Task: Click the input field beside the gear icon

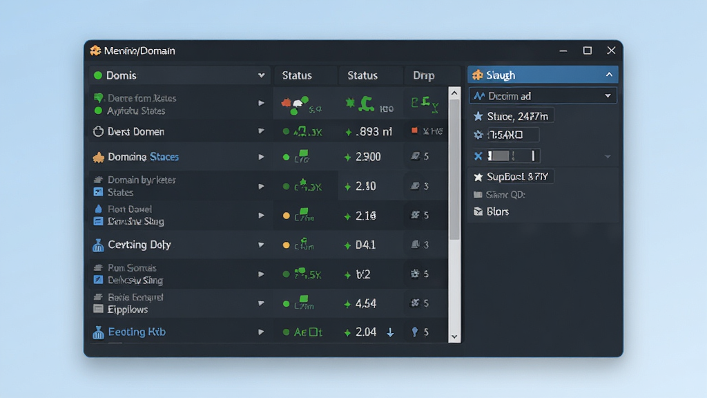Action: [x=513, y=135]
